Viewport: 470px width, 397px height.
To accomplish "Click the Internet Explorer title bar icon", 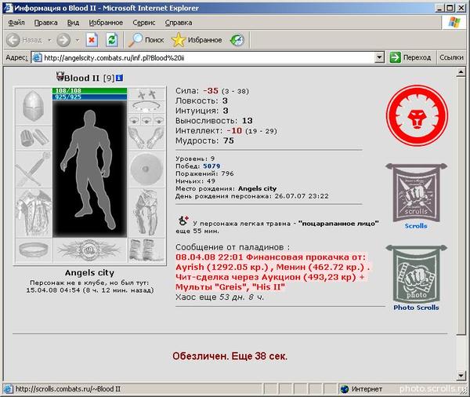I will (9, 8).
